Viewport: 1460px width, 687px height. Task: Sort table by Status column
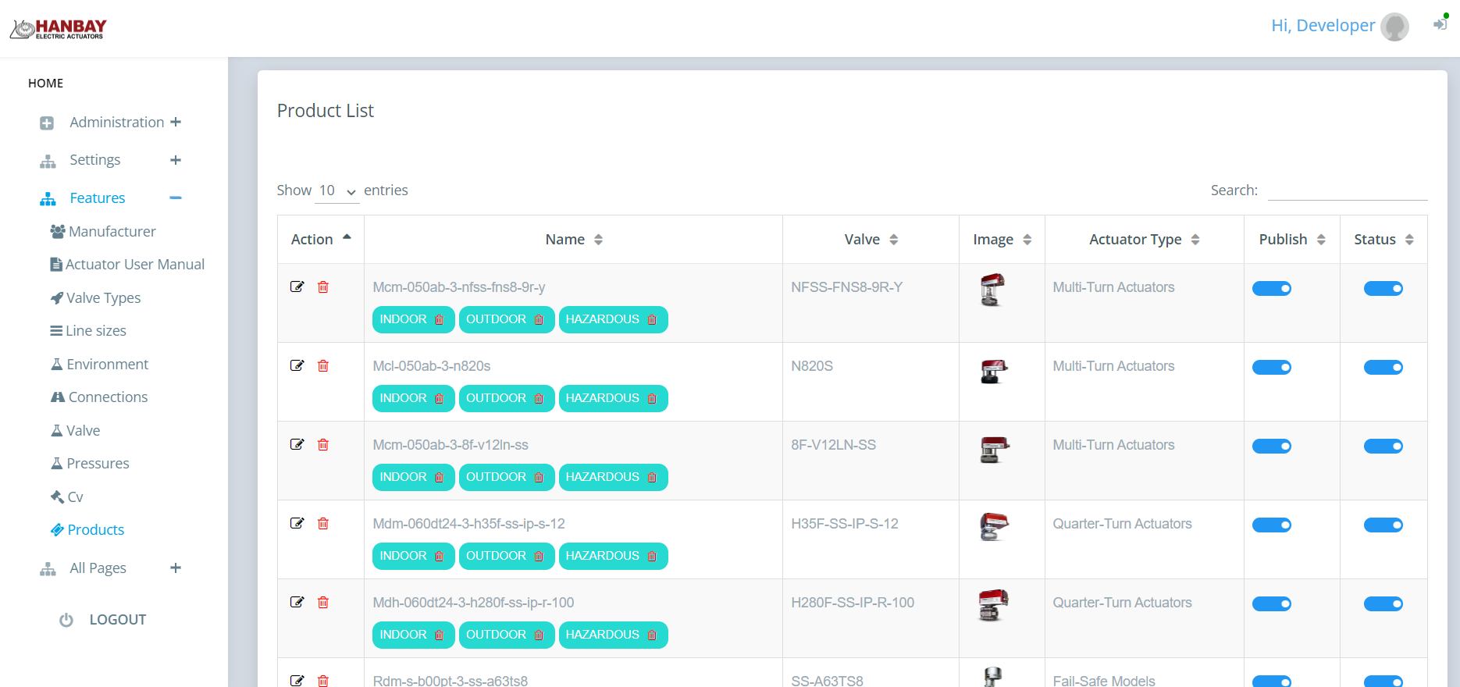(x=1383, y=240)
